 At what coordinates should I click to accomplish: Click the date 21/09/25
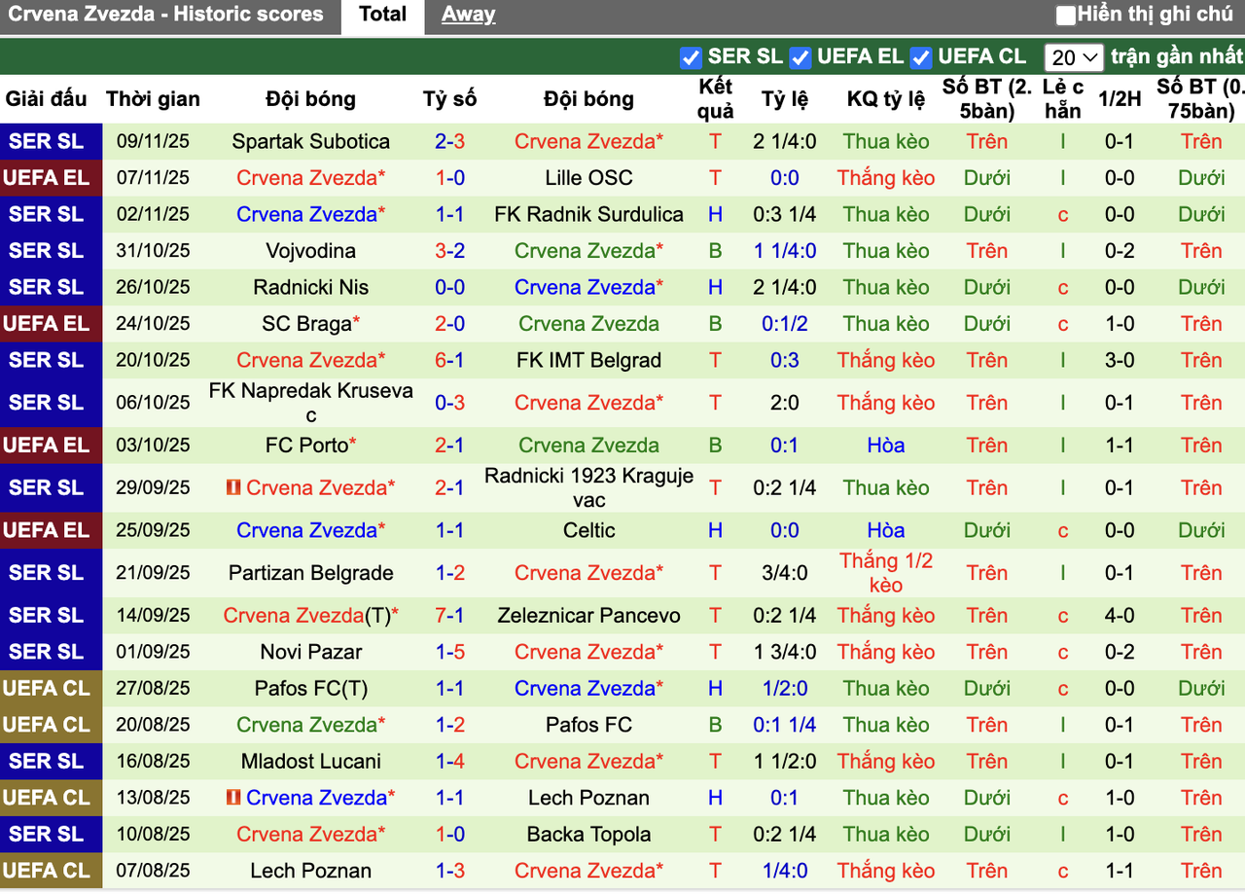click(153, 573)
